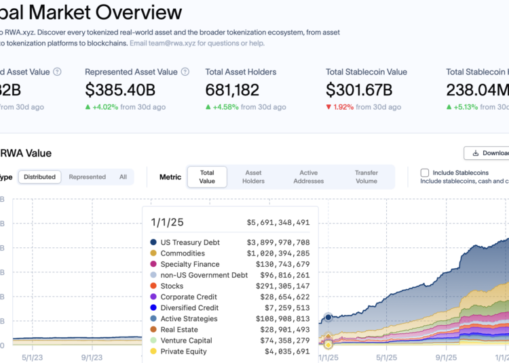
Task: Click the Private Equity color swatch
Action: coord(154,351)
